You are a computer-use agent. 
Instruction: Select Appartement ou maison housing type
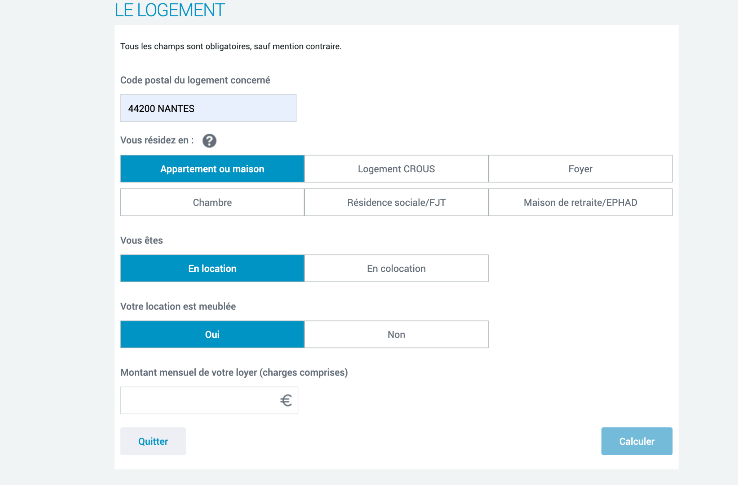(212, 169)
